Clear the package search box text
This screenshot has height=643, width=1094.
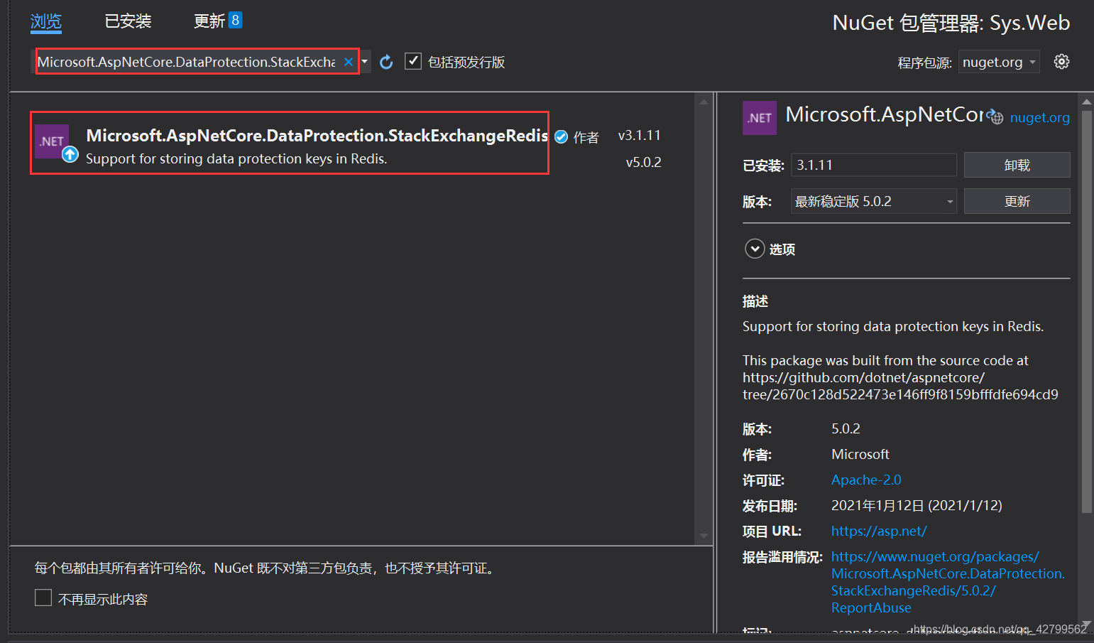[349, 62]
